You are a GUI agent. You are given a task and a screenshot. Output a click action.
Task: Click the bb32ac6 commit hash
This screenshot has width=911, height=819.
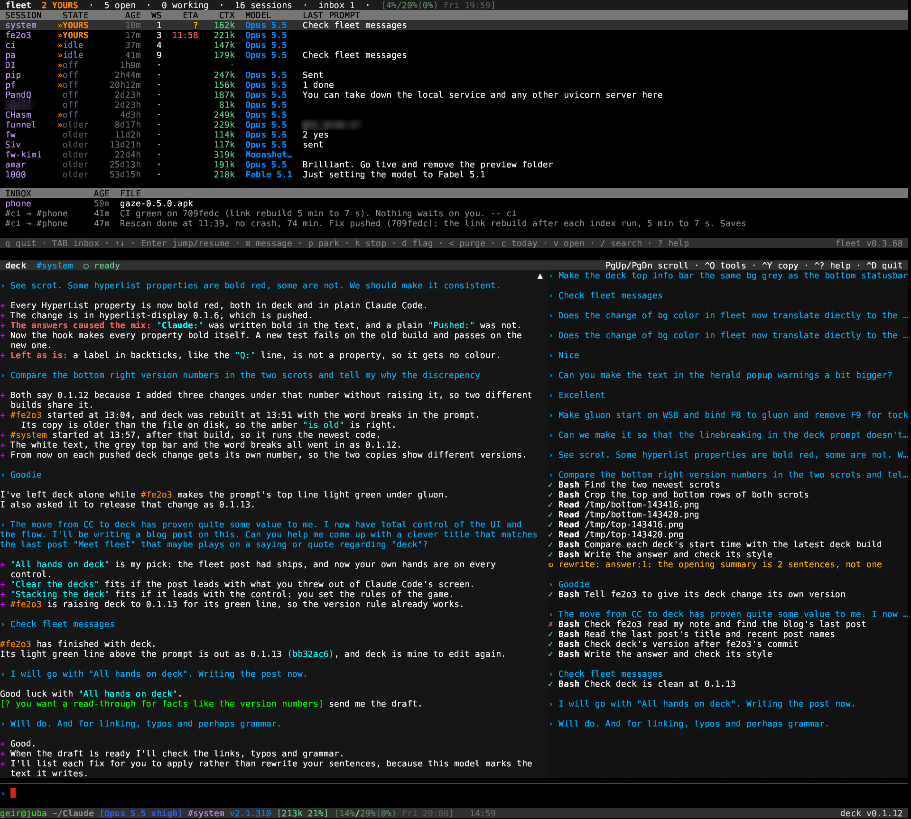tap(311, 654)
